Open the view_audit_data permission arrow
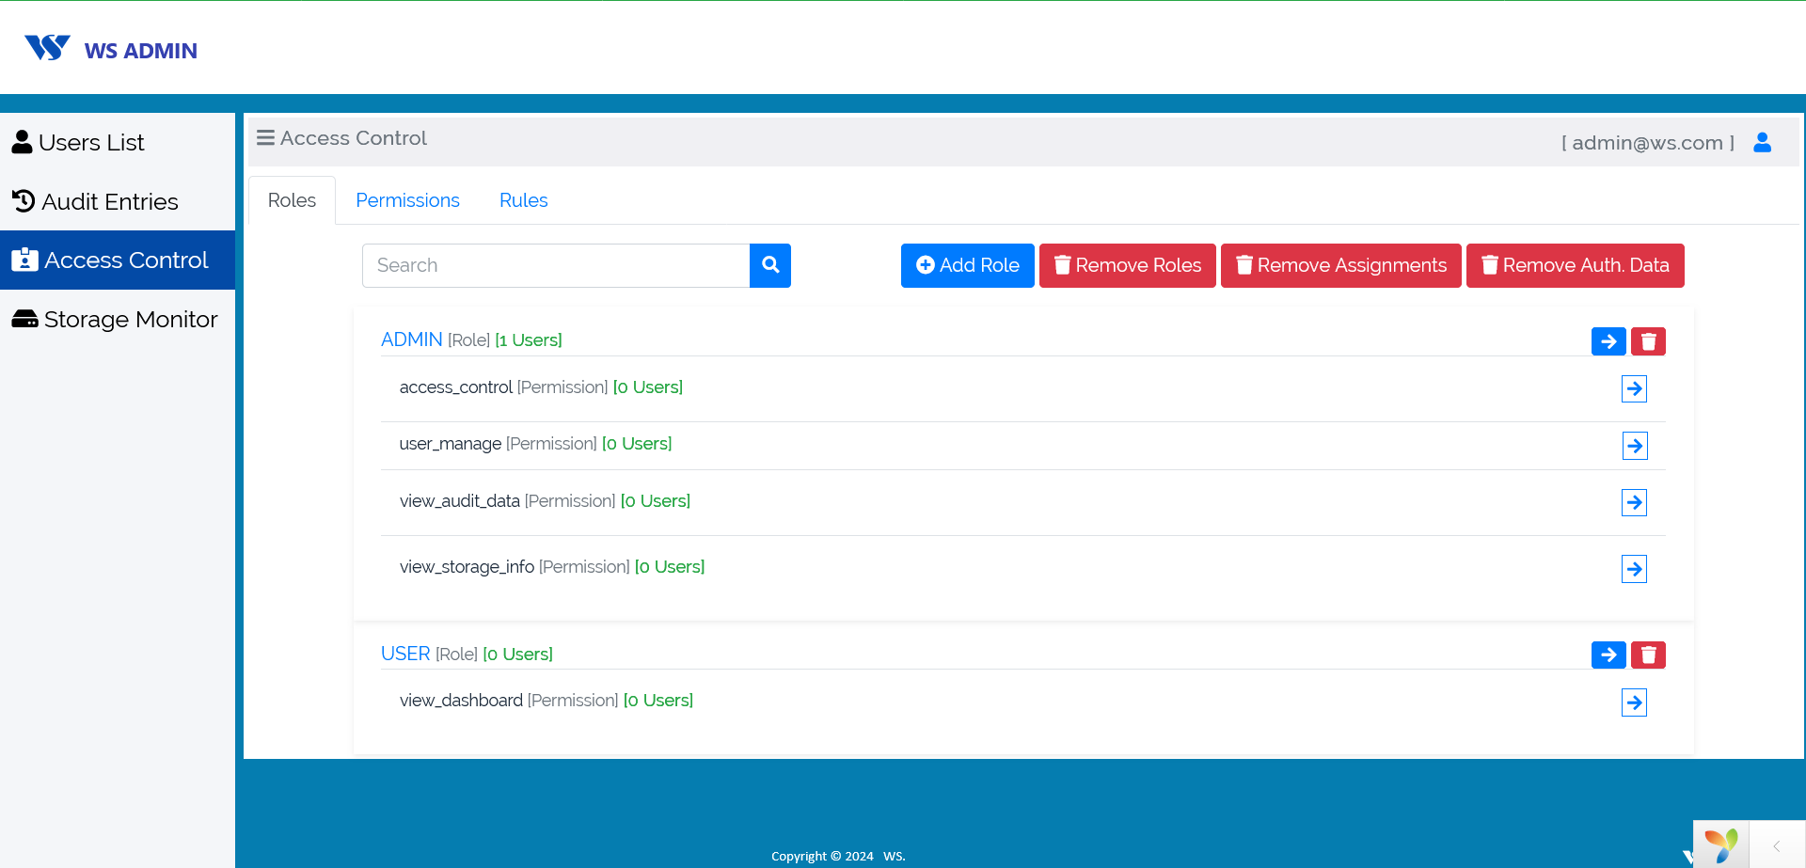 [x=1634, y=502]
